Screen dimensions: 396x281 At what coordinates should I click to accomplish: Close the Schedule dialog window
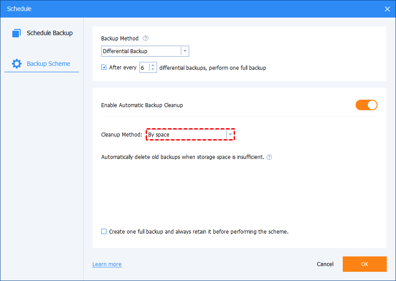pos(387,9)
